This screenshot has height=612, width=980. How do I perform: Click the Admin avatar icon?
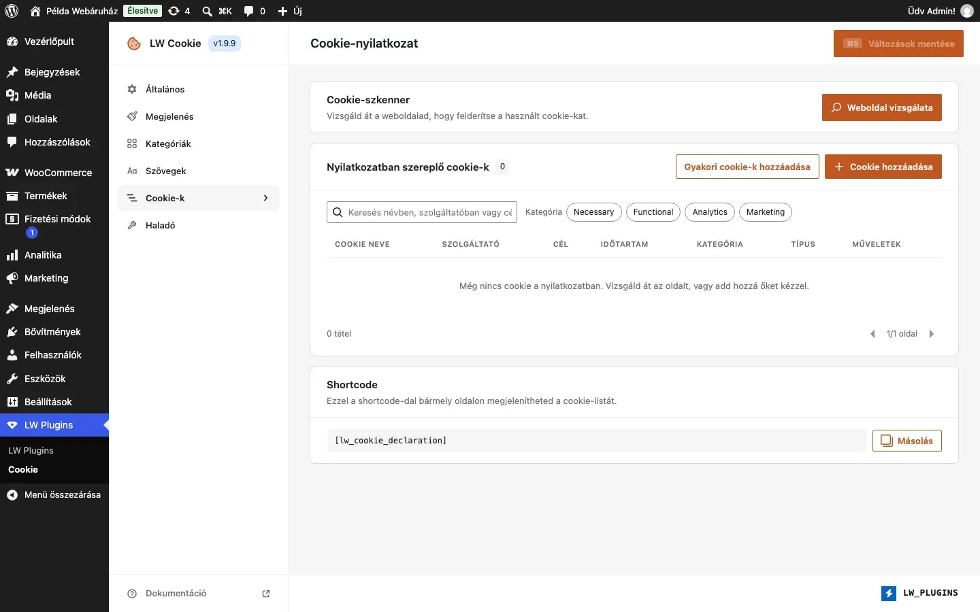(966, 11)
